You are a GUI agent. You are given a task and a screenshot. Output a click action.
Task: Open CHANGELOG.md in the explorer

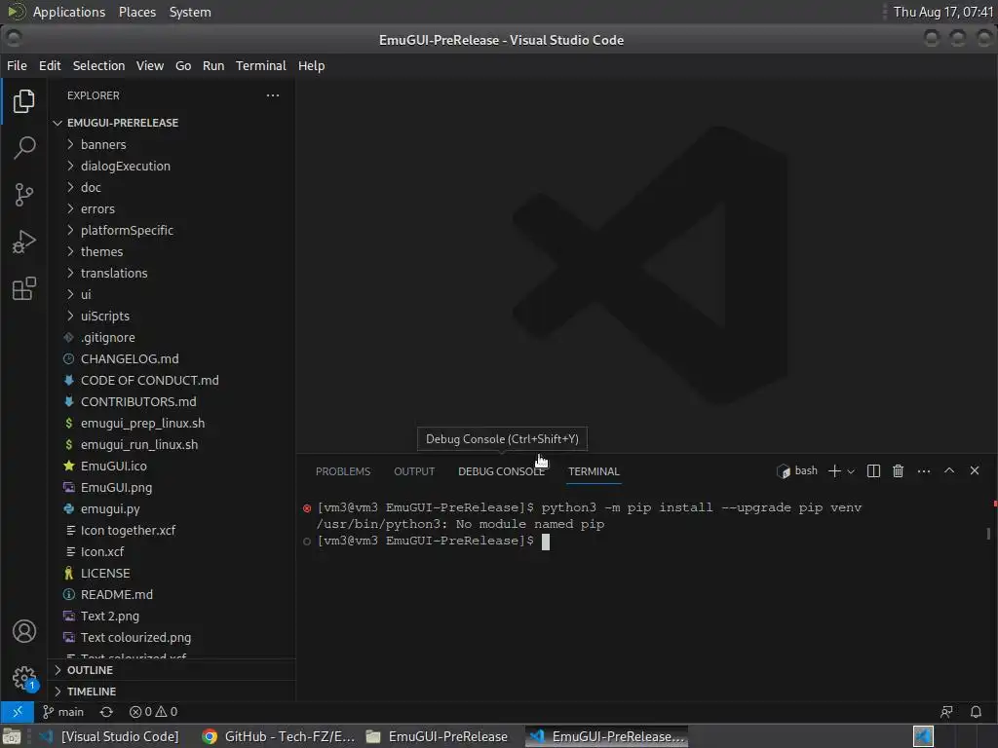pyautogui.click(x=172, y=358)
